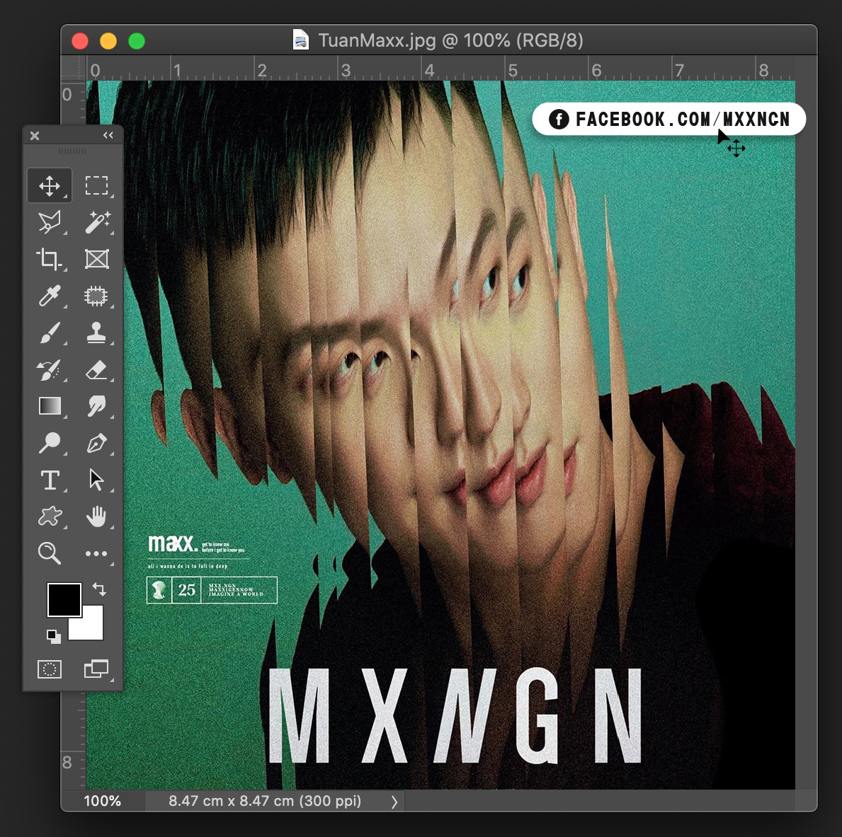This screenshot has height=837, width=842.
Task: Choose the Crop tool
Action: point(50,259)
